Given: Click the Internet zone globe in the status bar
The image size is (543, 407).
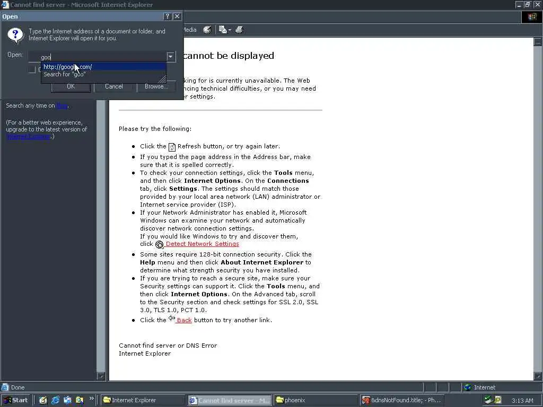Looking at the screenshot, I should tap(468, 387).
